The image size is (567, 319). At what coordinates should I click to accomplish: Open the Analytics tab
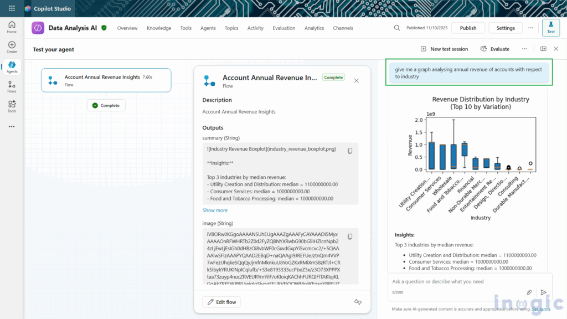(314, 28)
